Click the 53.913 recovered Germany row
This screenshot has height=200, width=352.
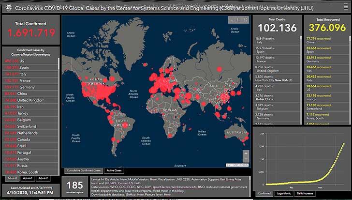(x=327, y=60)
